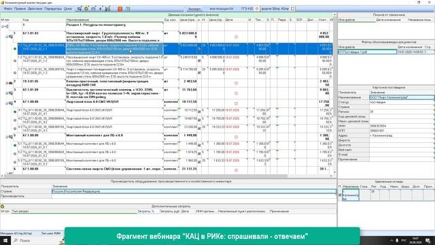
Task: Toggle the checkbox in selected row 1.1
Action: pos(199,48)
